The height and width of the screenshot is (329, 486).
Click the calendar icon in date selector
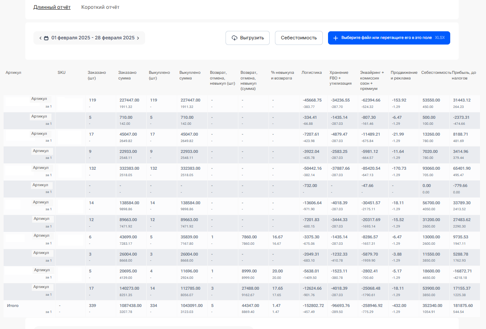46,38
